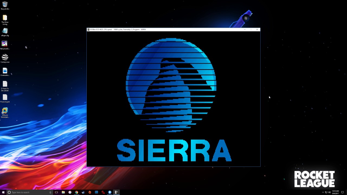Close the DOSBox window
347x195 pixels.
257,30
